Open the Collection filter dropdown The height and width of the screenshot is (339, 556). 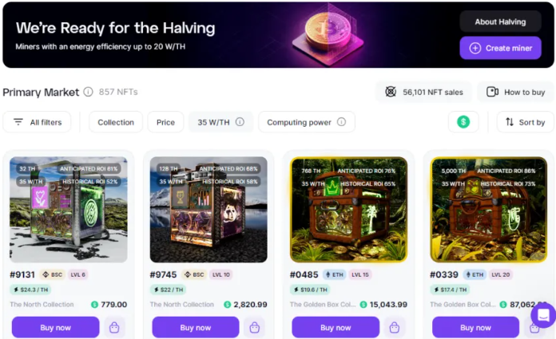click(116, 122)
